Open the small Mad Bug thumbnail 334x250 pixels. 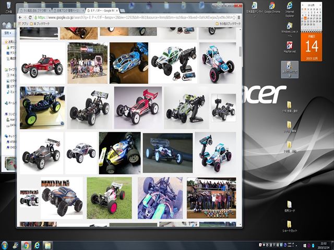29,198
